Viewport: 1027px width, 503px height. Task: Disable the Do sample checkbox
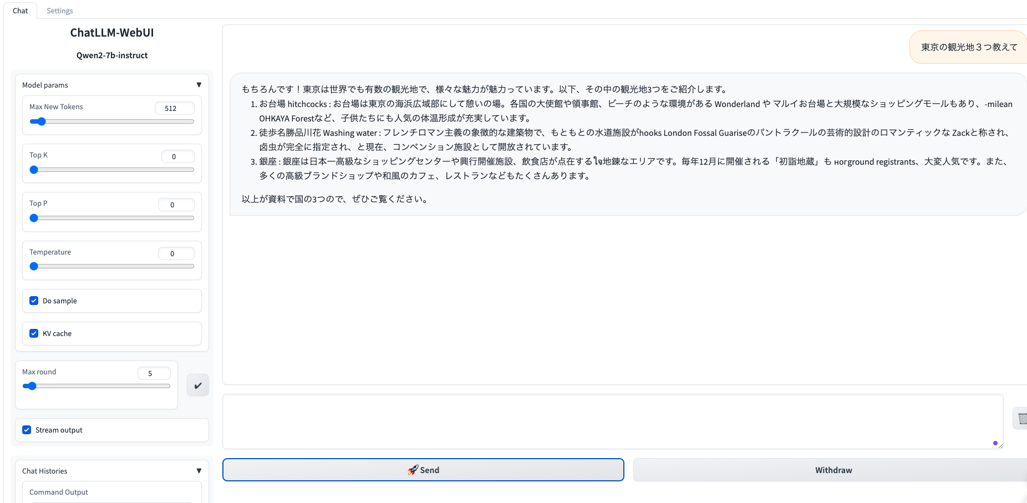click(x=34, y=301)
